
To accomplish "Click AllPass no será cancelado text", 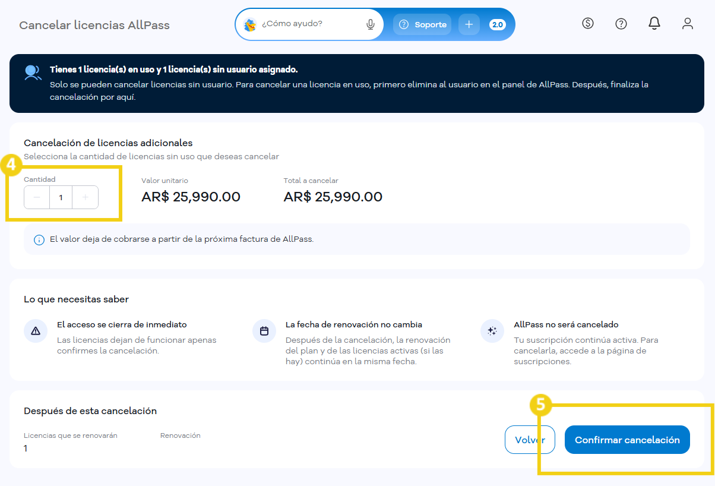I will click(x=566, y=325).
